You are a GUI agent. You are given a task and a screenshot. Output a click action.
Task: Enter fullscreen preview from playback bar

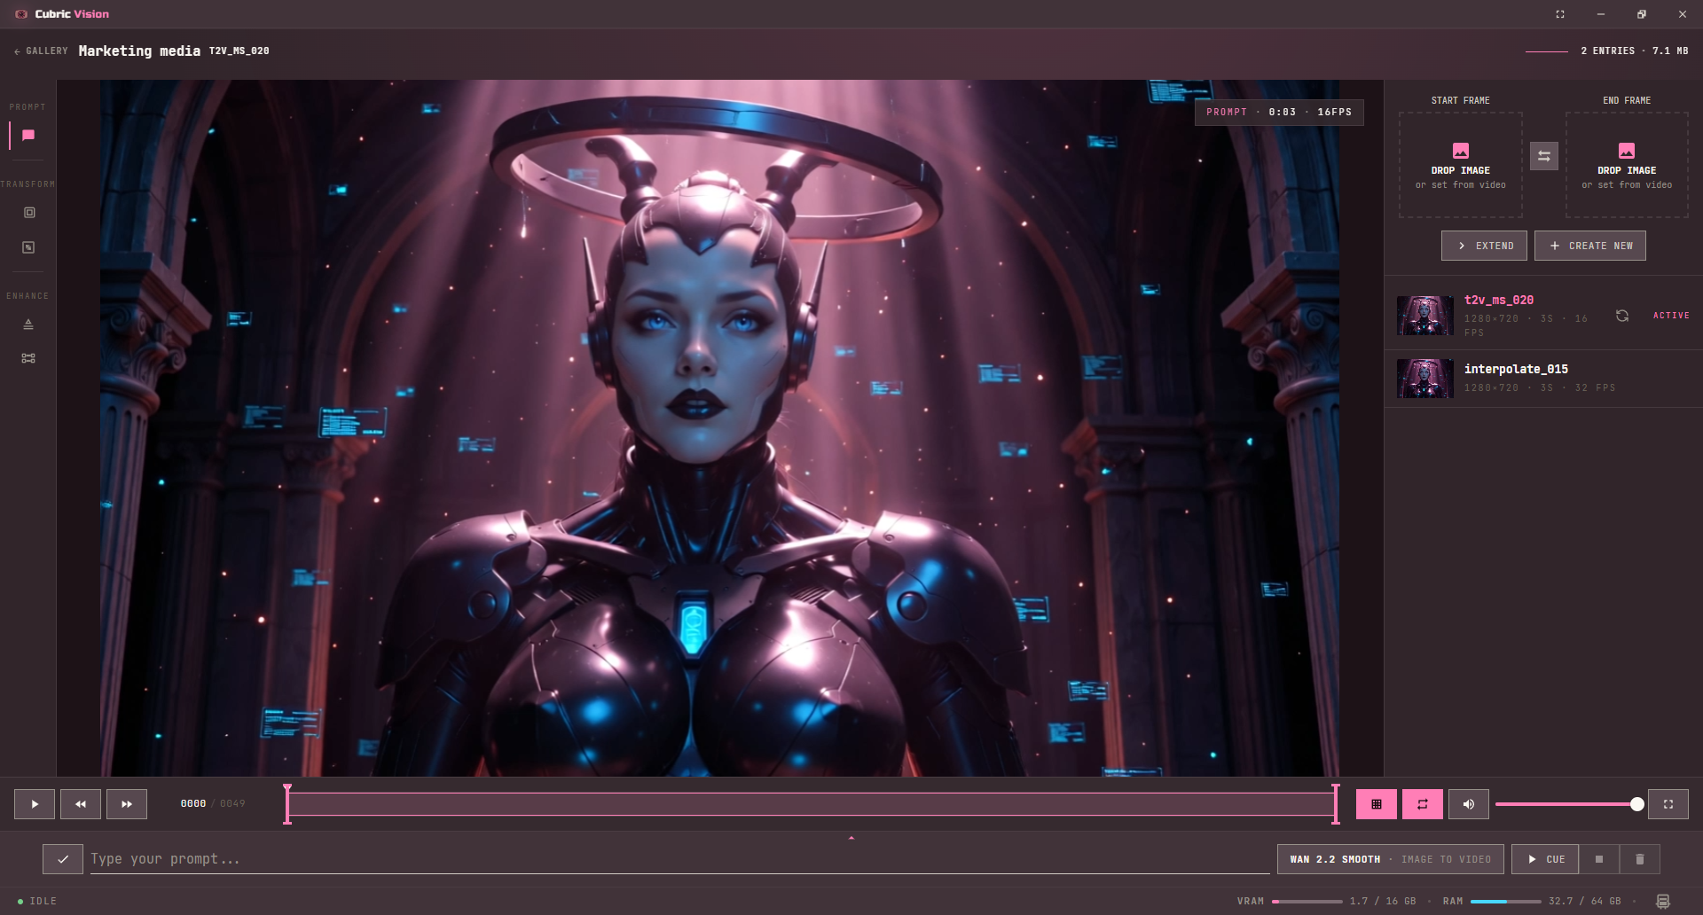(1668, 804)
